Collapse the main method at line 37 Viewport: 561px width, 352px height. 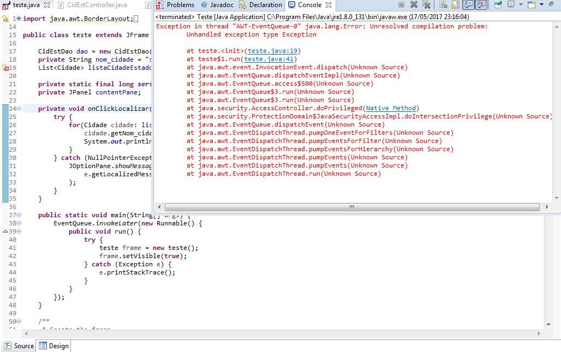tap(19, 214)
